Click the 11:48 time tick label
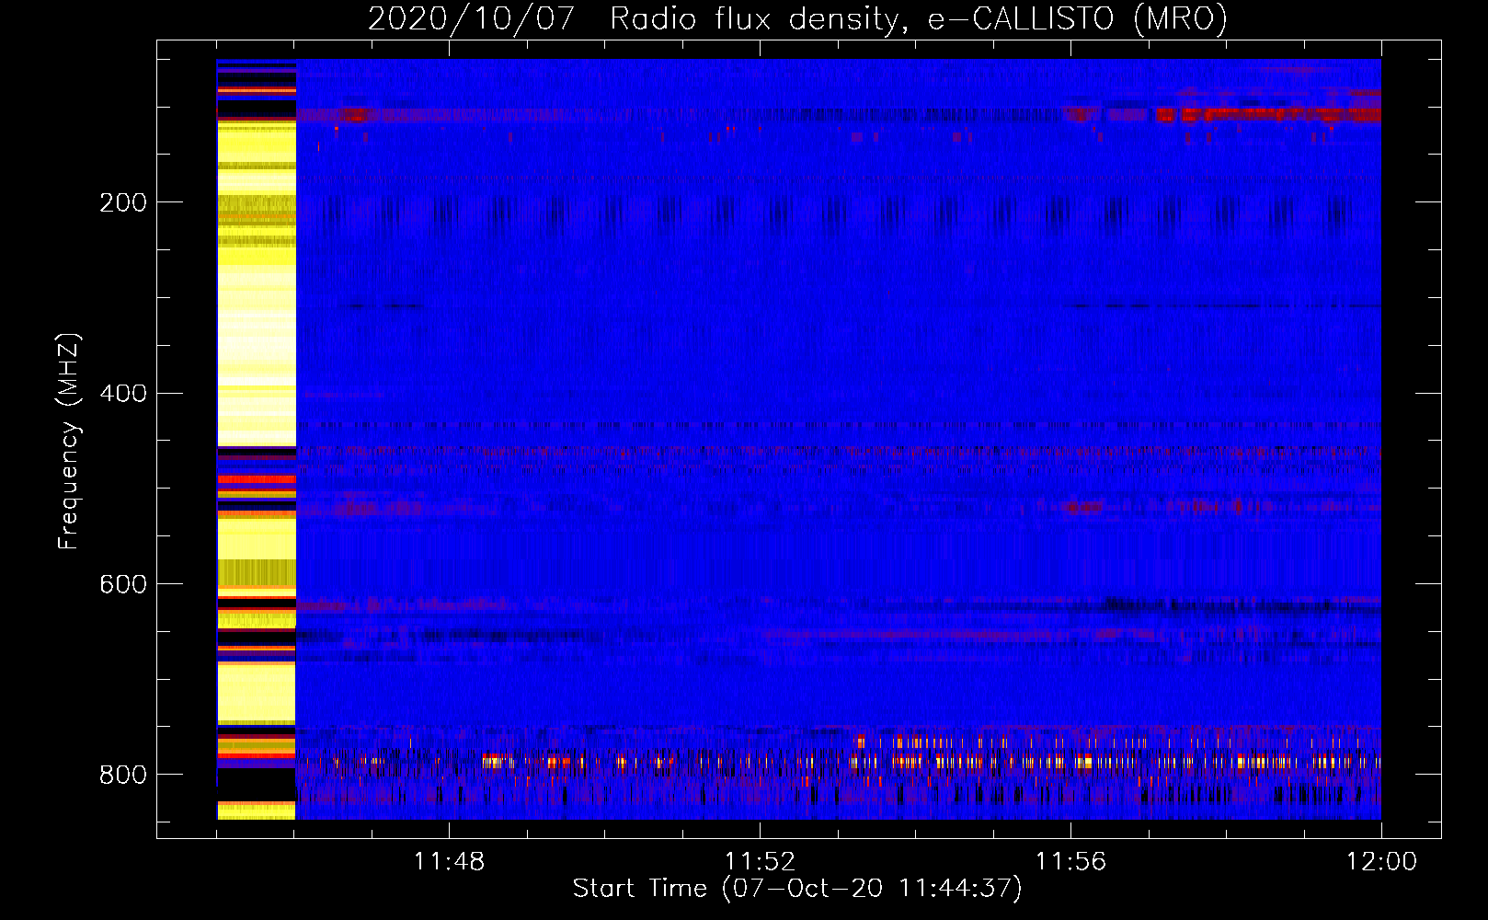The height and width of the screenshot is (920, 1488). pyautogui.click(x=449, y=861)
